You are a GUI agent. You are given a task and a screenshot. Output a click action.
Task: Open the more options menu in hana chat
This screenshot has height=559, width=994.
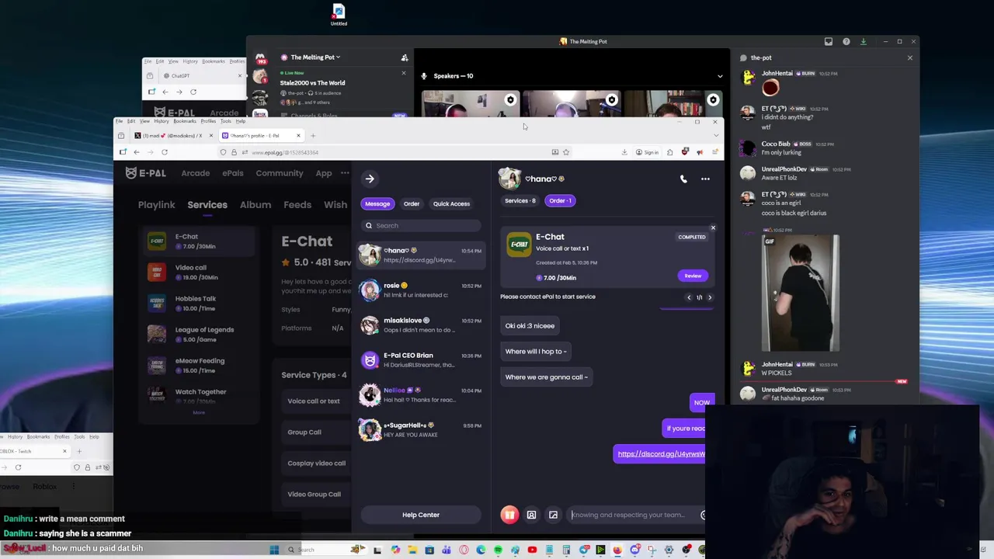point(705,179)
